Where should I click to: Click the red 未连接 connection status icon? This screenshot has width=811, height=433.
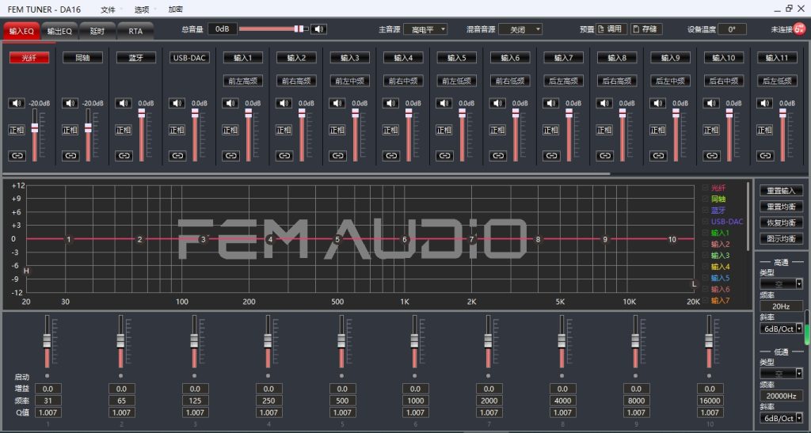800,29
